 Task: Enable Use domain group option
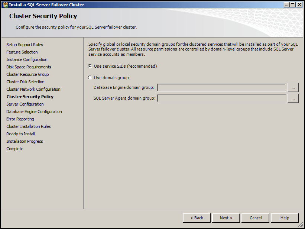[x=89, y=77]
